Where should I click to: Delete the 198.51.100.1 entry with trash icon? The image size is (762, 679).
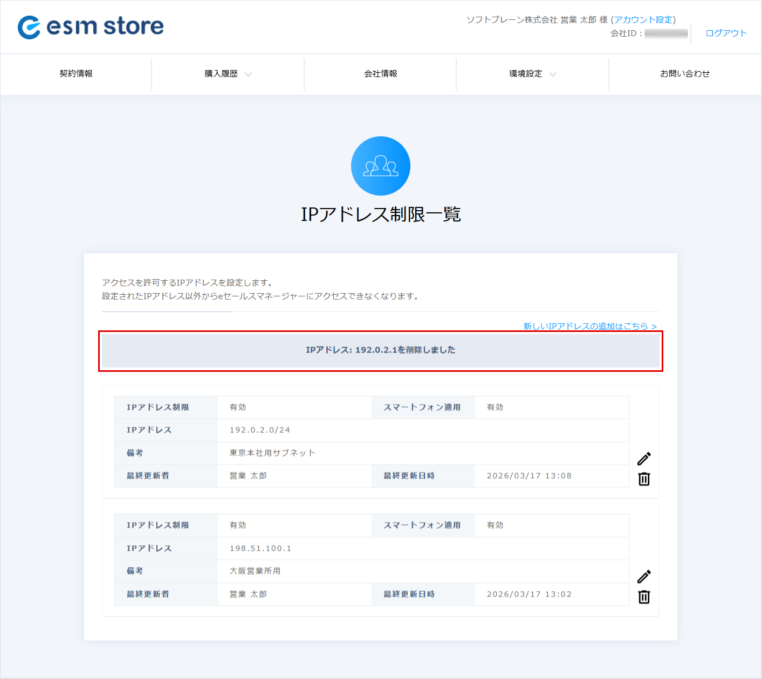(644, 597)
